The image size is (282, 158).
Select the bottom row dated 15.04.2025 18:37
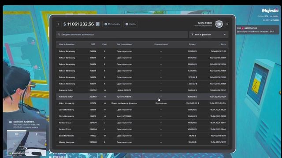[x=142, y=142]
